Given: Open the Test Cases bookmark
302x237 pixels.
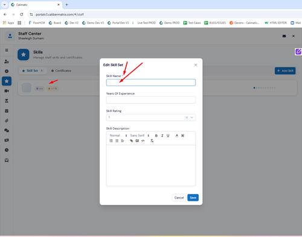Looking at the screenshot, I should 192,23.
